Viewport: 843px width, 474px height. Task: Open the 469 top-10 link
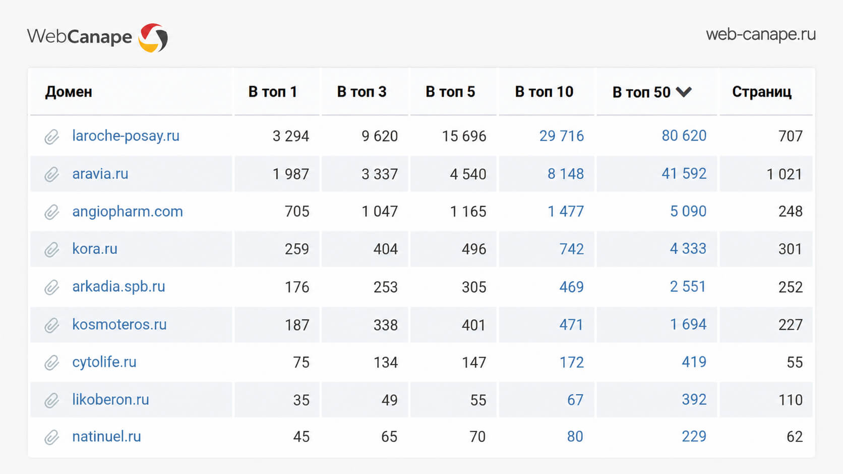pos(571,287)
